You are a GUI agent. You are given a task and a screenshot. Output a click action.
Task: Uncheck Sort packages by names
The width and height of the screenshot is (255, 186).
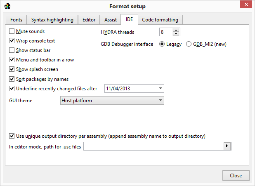[x=12, y=79]
